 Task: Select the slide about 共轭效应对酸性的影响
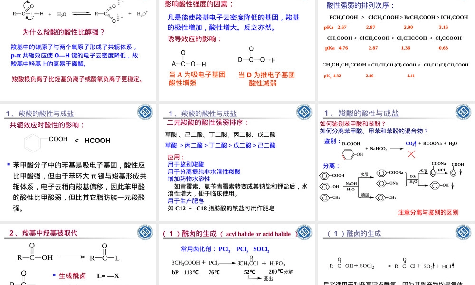pyautogui.click(x=78, y=162)
